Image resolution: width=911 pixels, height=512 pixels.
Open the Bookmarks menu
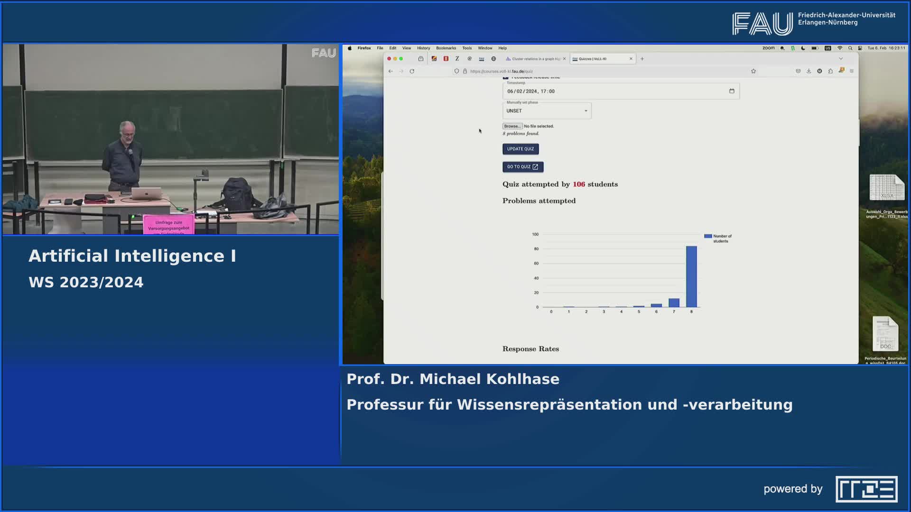tap(446, 48)
